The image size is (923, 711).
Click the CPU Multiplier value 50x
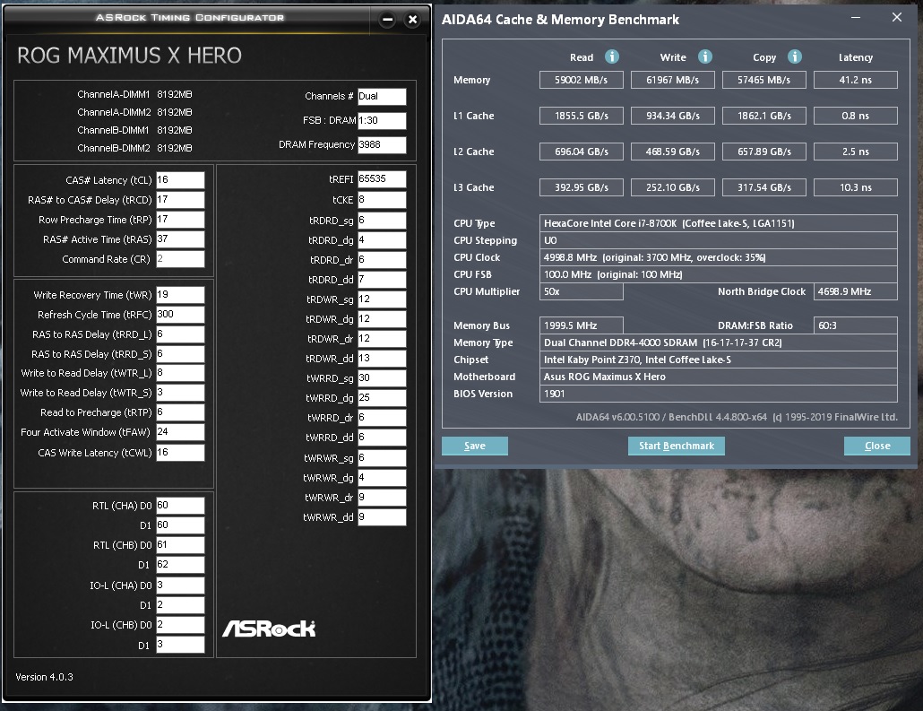pos(581,291)
